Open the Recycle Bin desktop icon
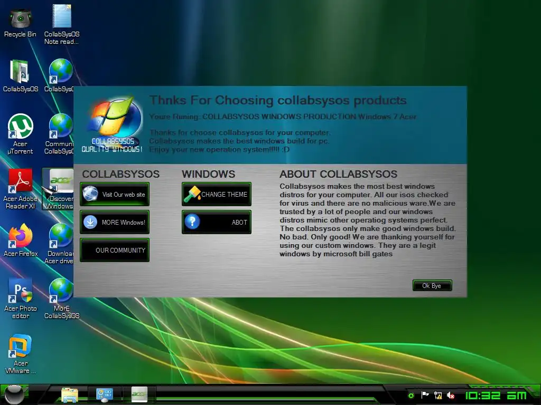Viewport: 541px width, 405px height. pyautogui.click(x=21, y=23)
